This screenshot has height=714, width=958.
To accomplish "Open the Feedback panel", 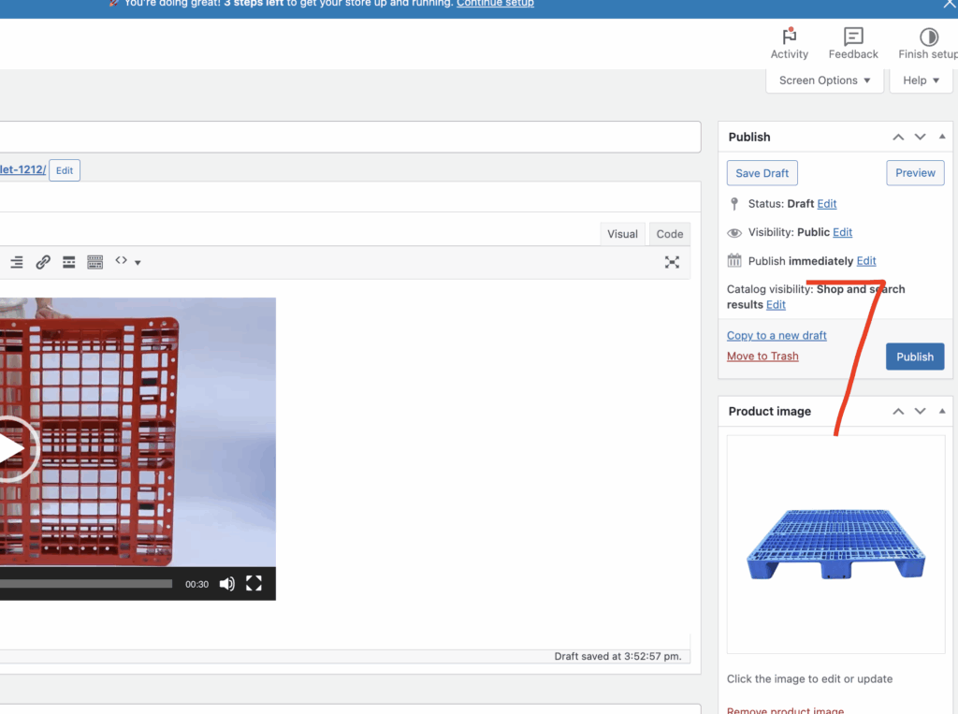I will click(x=852, y=43).
